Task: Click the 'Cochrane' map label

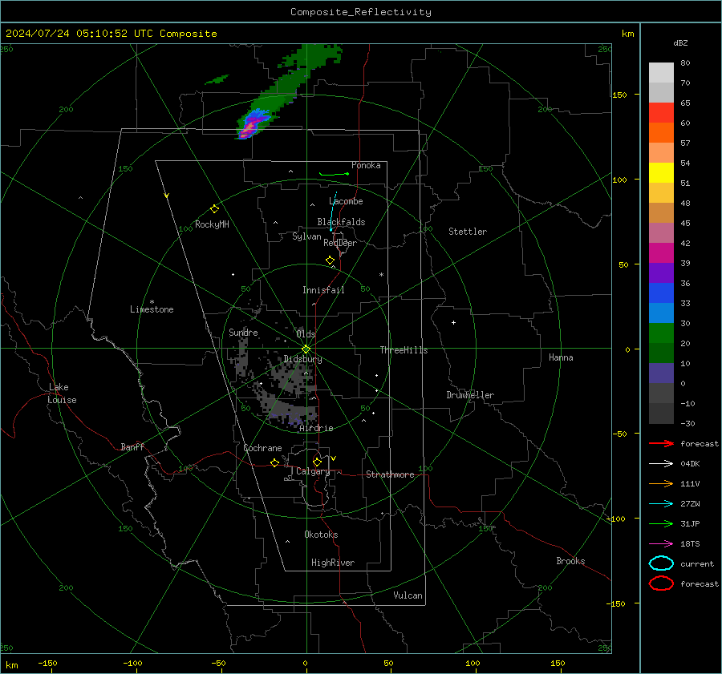Action: pos(262,448)
